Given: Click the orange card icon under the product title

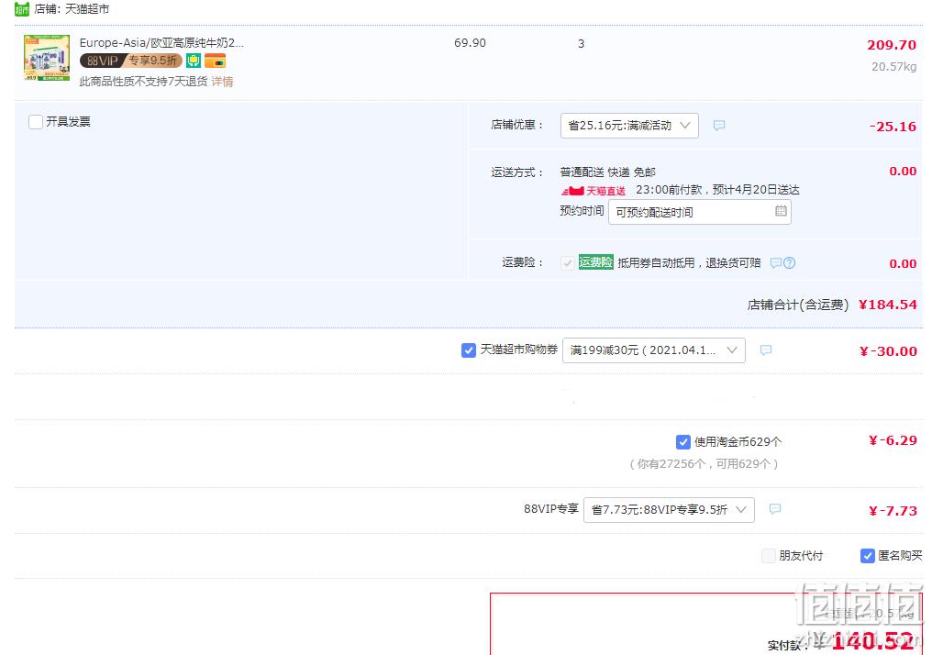Looking at the screenshot, I should point(215,61).
